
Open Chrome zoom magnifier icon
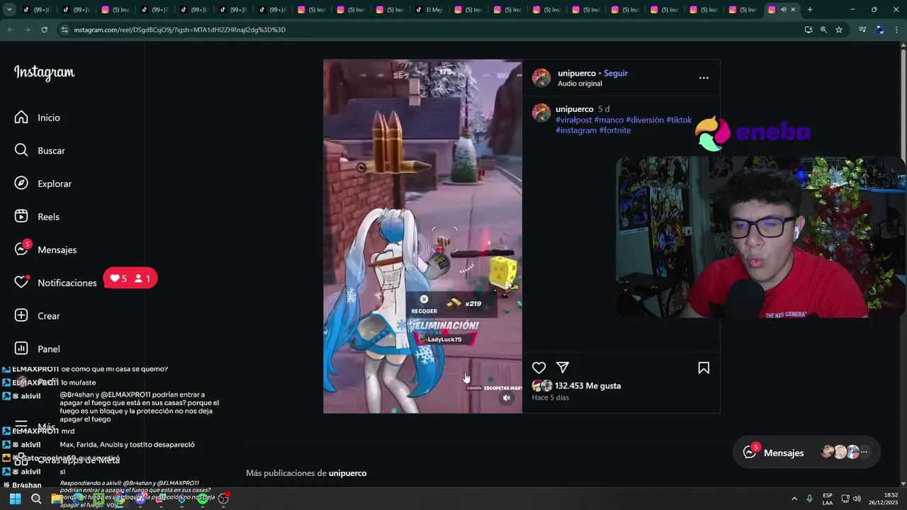[823, 30]
